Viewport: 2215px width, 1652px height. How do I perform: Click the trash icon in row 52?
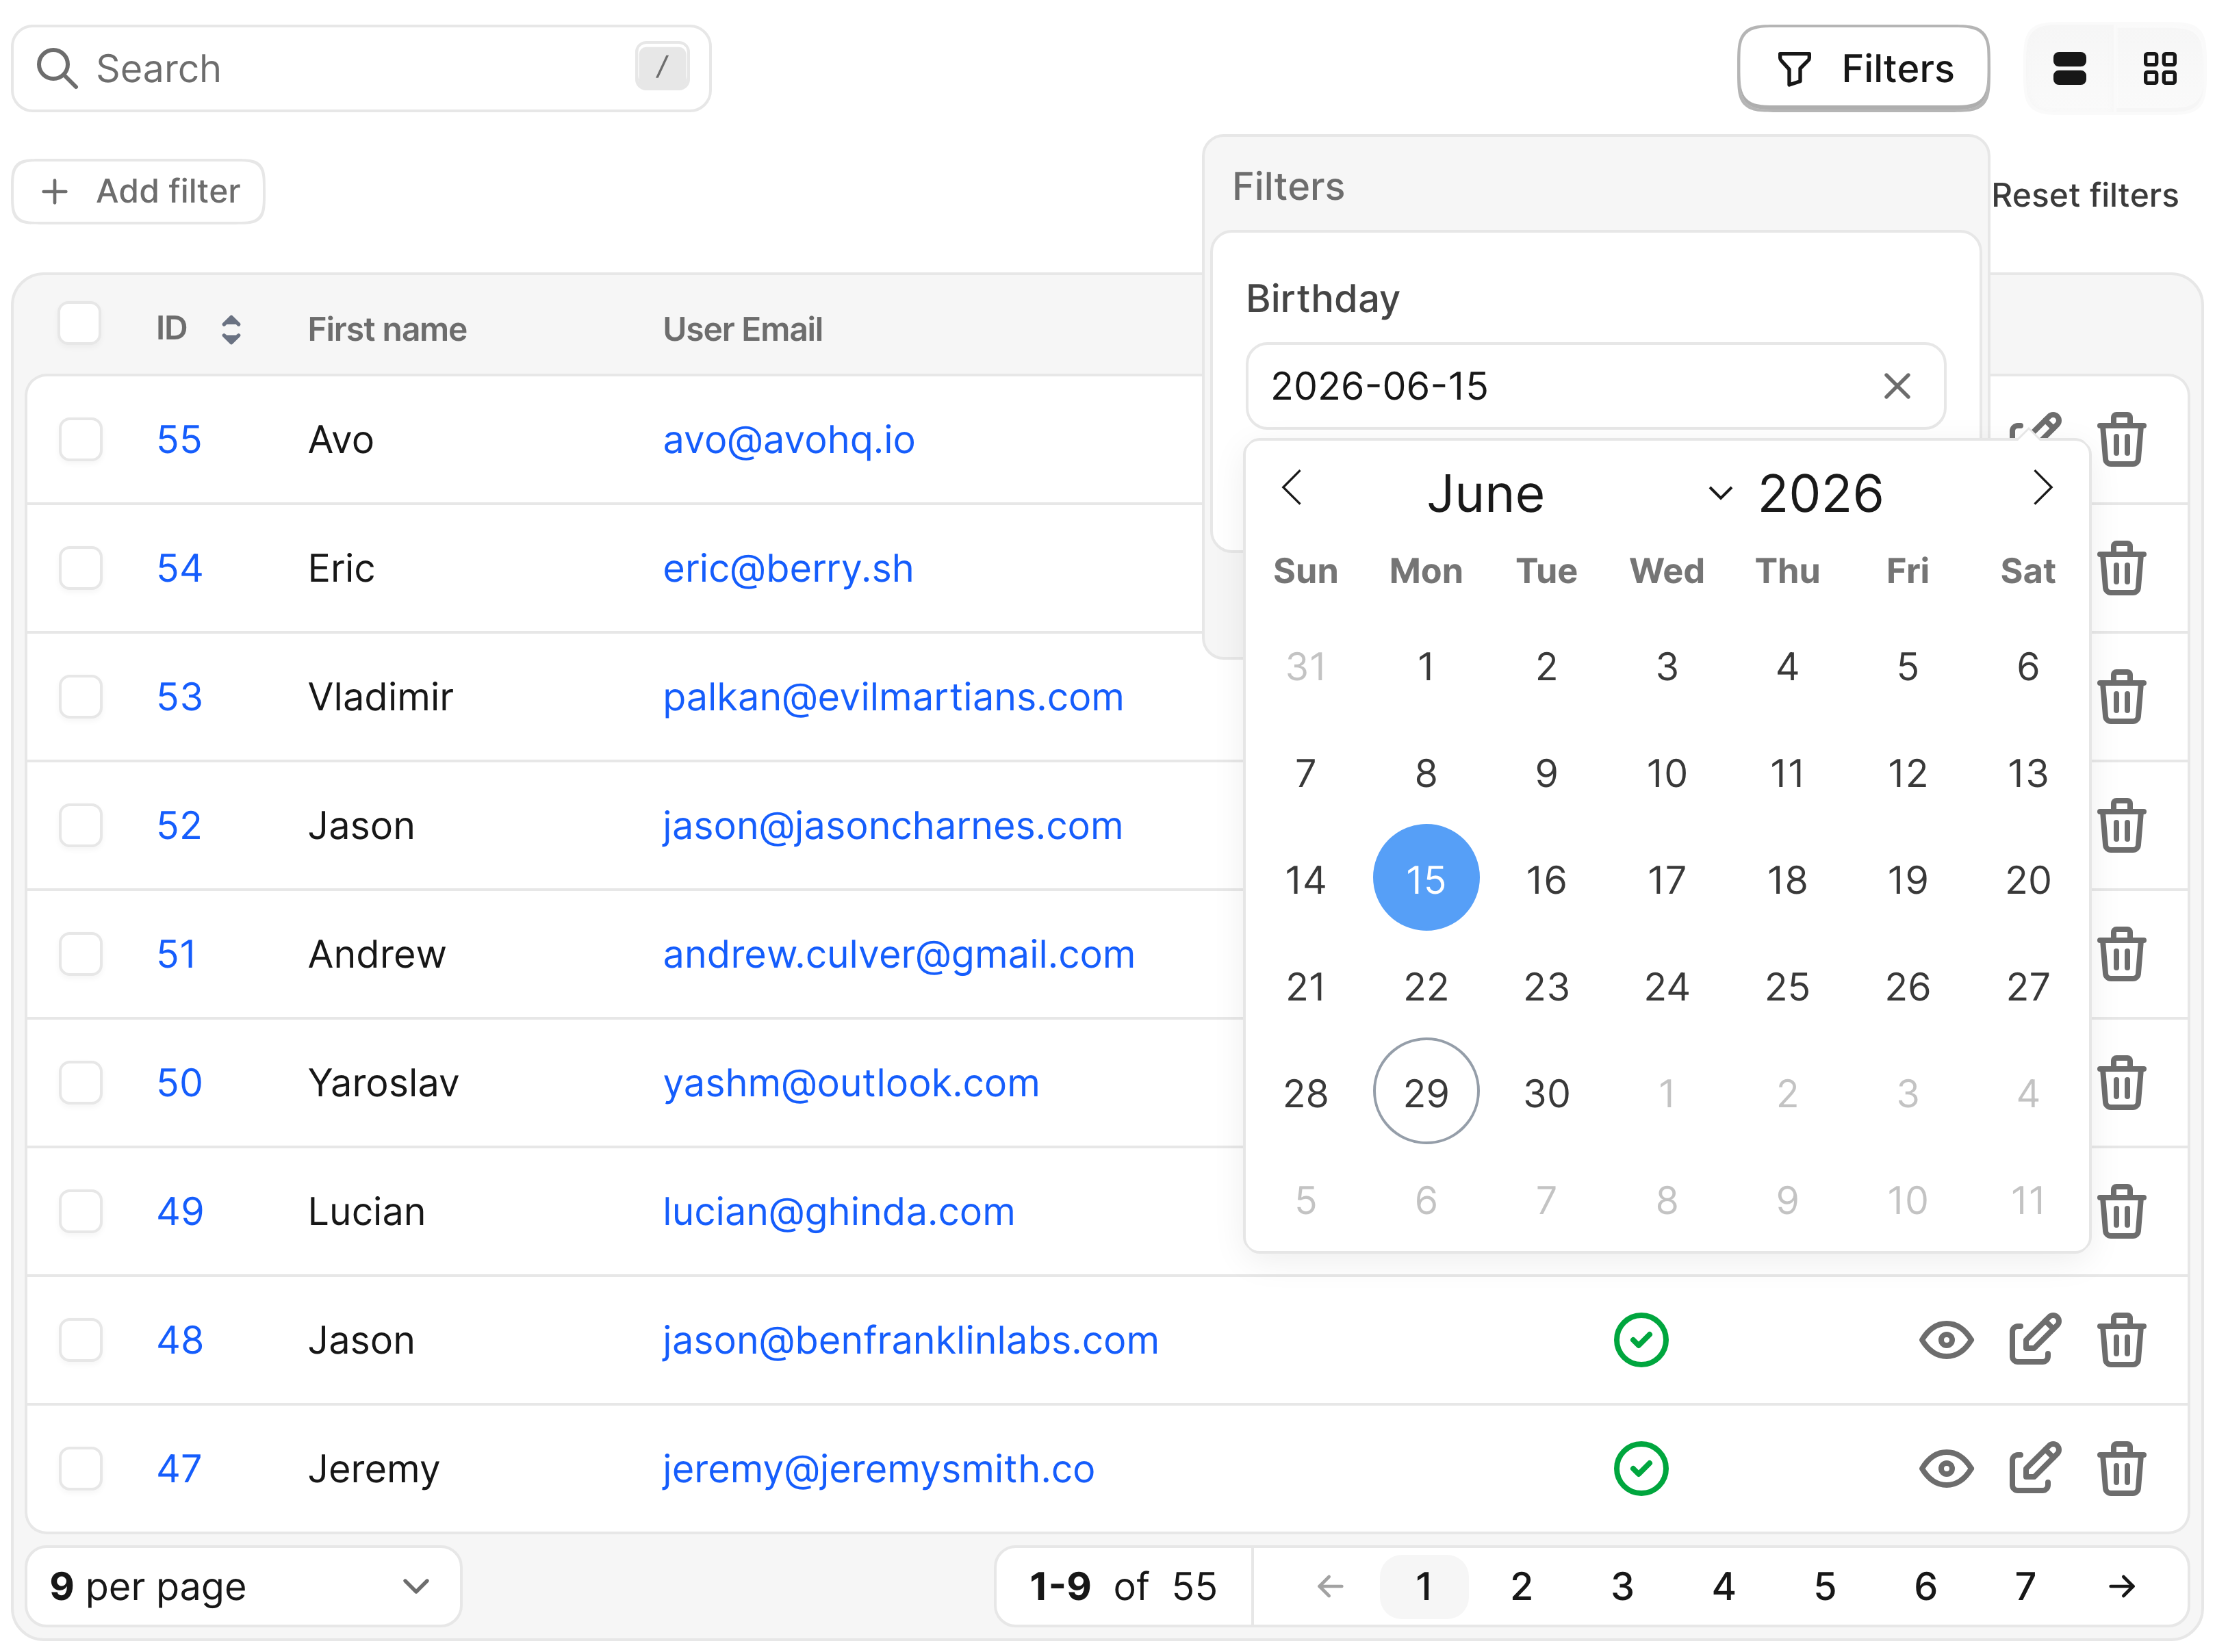pos(2121,826)
